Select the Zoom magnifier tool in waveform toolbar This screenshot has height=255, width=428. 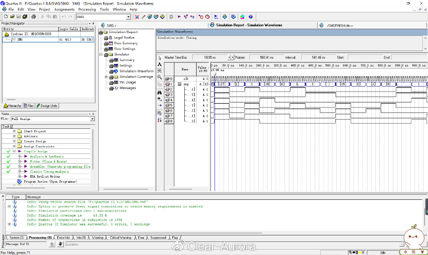[x=160, y=77]
